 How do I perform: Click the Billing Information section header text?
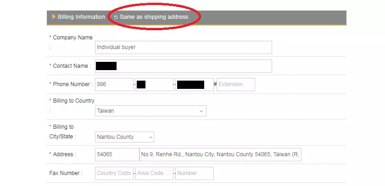click(81, 17)
